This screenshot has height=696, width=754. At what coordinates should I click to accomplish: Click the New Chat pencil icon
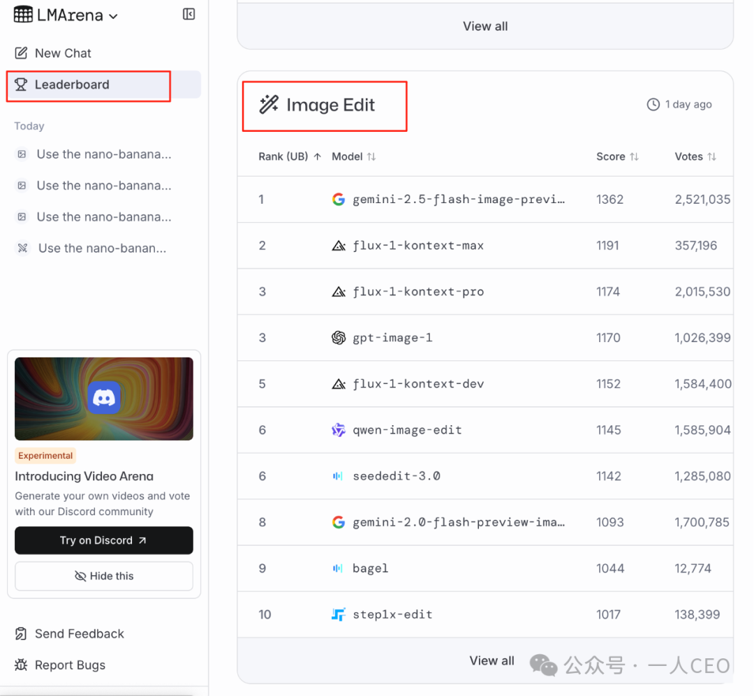click(21, 53)
